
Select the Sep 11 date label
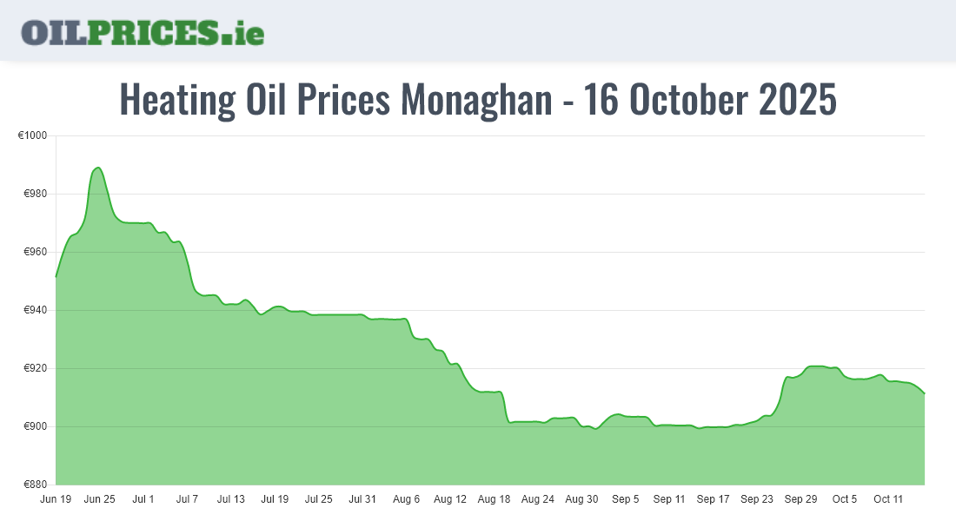(x=669, y=499)
